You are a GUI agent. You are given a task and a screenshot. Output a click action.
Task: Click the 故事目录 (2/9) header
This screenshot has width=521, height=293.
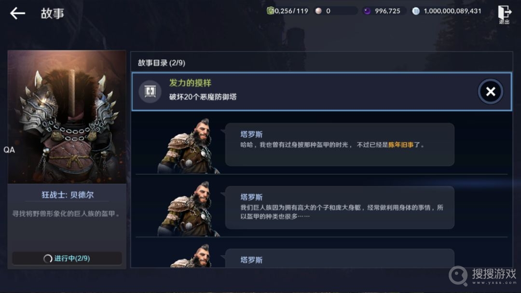pos(162,63)
